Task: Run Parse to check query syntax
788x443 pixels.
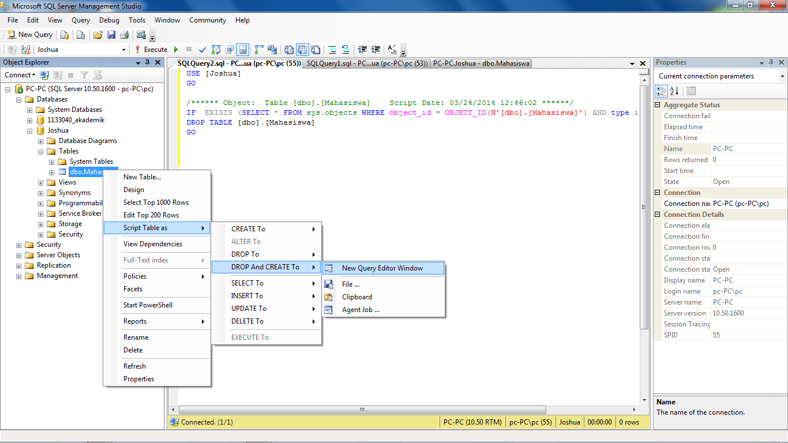Action: (202, 50)
